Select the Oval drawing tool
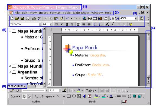This screenshot has height=107, width=156. tap(74, 96)
